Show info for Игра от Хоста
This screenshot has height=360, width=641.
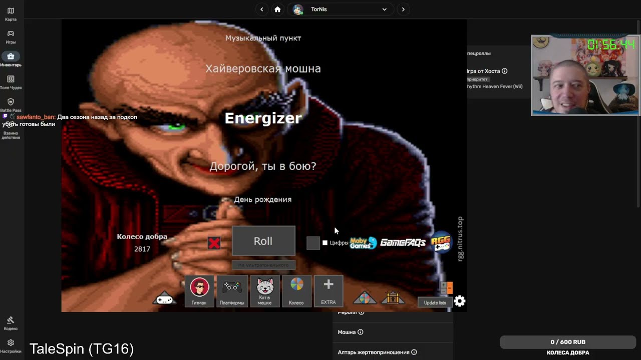(504, 71)
